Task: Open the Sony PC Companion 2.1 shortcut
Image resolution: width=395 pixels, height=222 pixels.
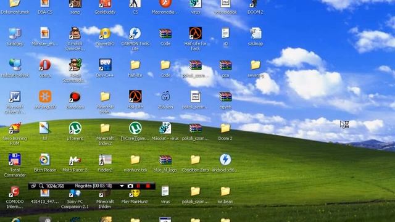Action: coord(75,193)
